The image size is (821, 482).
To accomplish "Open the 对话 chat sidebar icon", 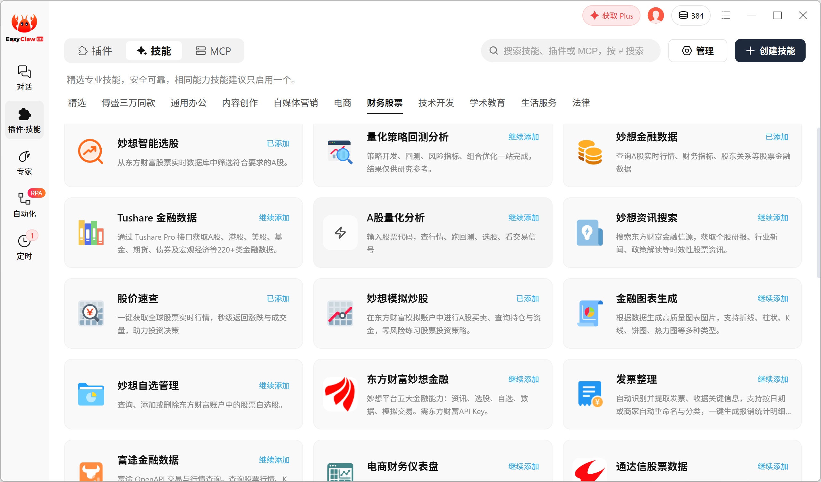I will coord(24,78).
